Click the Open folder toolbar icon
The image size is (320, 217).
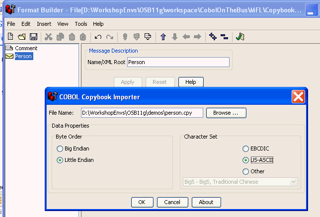[22, 37]
